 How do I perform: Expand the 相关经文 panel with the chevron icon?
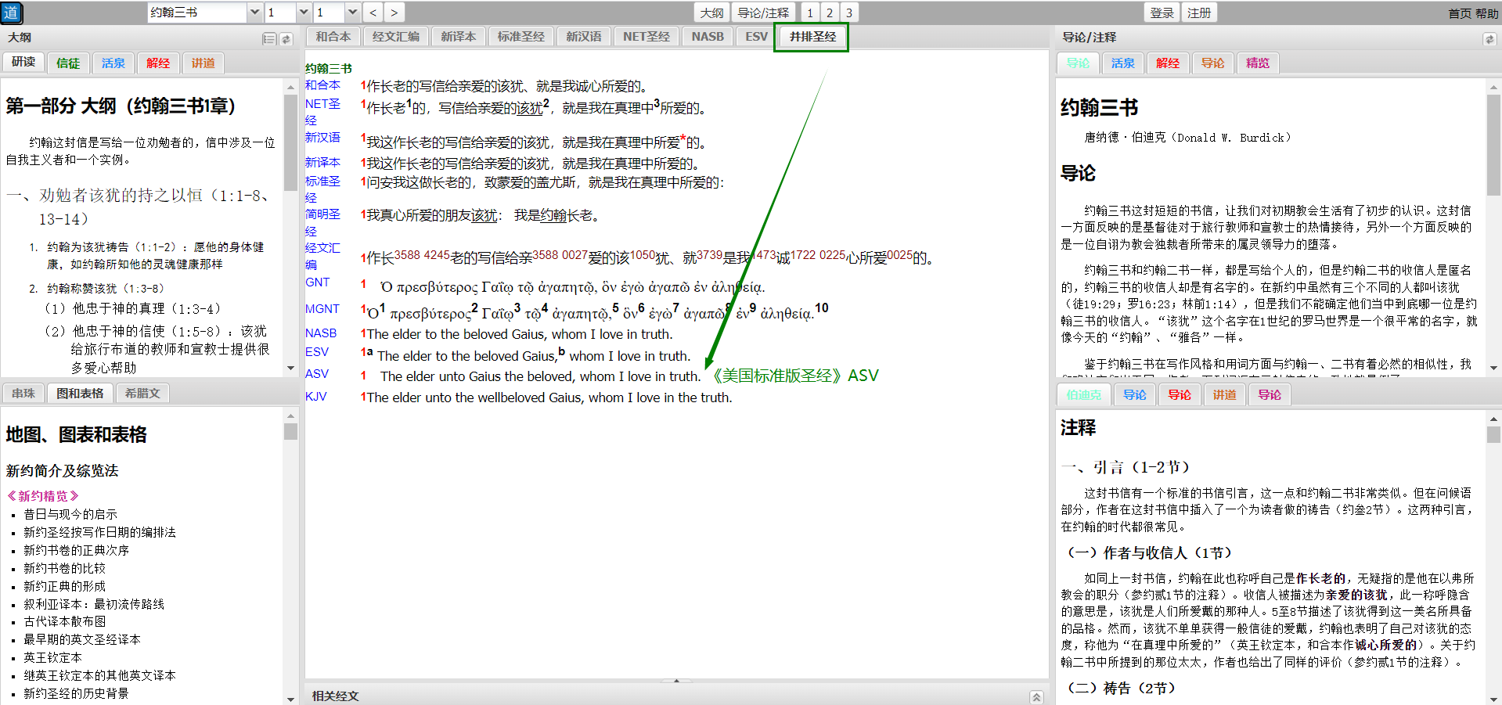pyautogui.click(x=1036, y=696)
